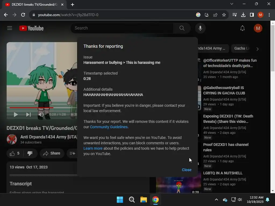Open video Exposing DEZXD1
Viewport: 275px width, 206px height.
pos(228,119)
